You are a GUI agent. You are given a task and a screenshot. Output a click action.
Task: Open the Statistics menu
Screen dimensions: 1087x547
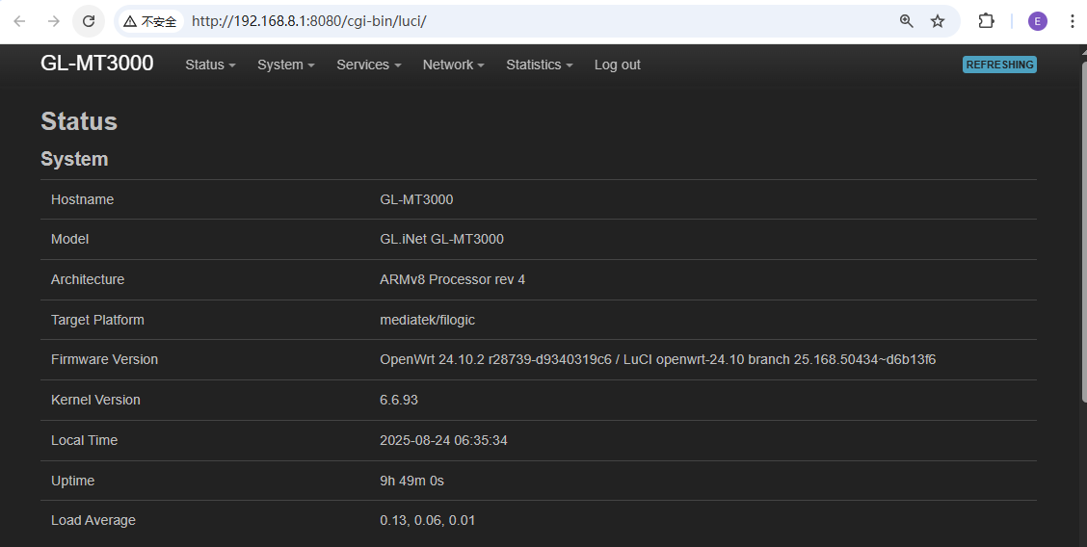tap(539, 65)
